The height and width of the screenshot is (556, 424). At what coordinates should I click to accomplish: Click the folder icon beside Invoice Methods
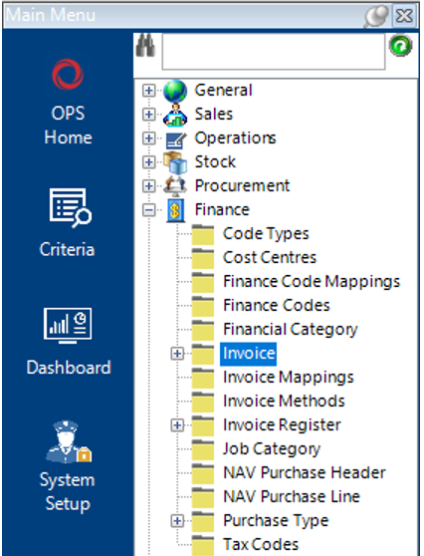[203, 403]
